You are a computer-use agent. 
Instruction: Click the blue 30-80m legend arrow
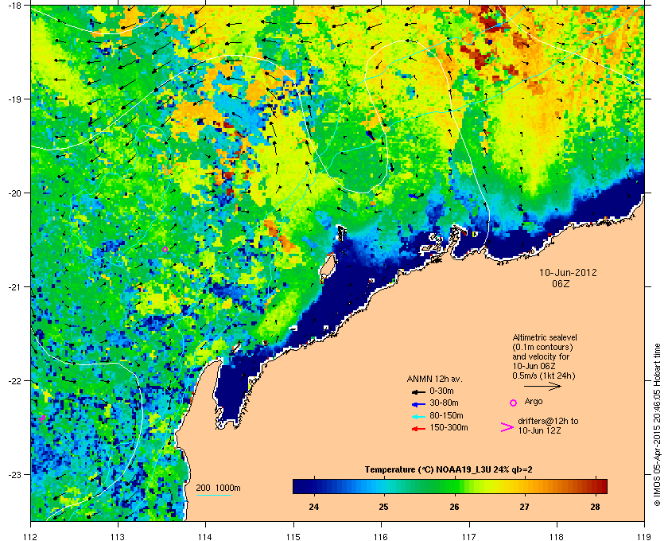pyautogui.click(x=418, y=403)
